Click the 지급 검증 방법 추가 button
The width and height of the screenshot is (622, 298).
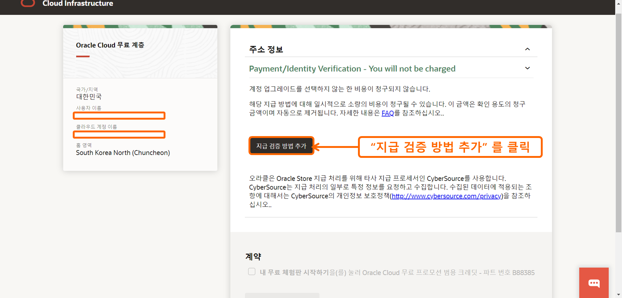tap(281, 146)
